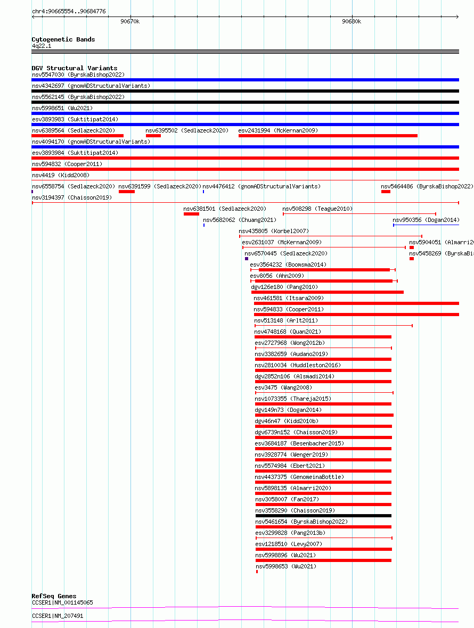Open variant nsv4342697 (gnomADStructuralVariants) label
This screenshot has width=474, height=628.
coord(91,86)
